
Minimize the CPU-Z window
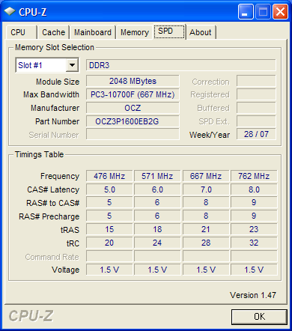point(246,11)
